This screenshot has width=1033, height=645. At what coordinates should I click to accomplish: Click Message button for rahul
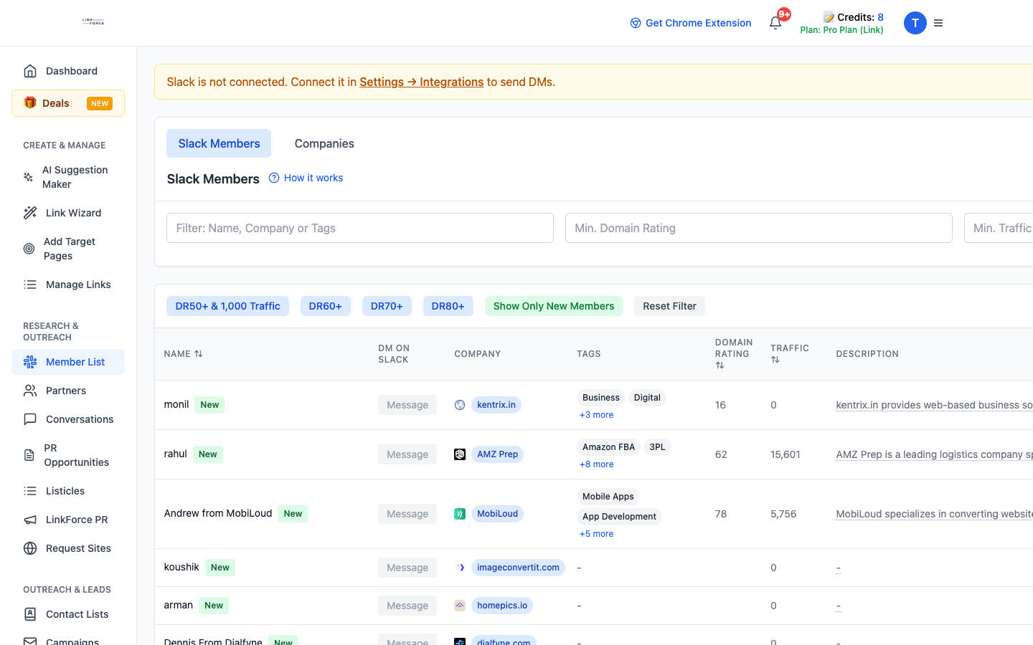(407, 454)
